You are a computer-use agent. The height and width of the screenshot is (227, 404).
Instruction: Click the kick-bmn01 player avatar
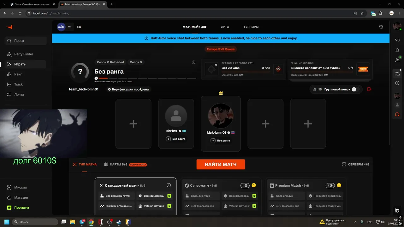(221, 116)
